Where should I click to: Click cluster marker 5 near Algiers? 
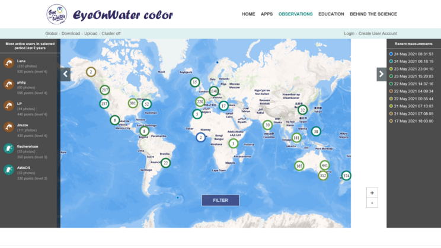tap(197, 114)
